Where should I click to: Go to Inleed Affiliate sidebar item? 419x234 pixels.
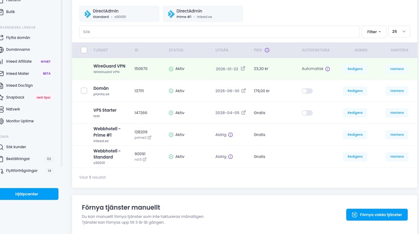pos(19,62)
